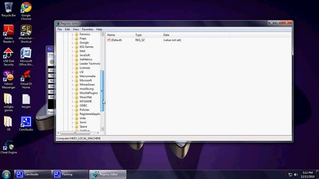
Task: Open Yahoo! Messenger shortcut
Action: point(8,80)
